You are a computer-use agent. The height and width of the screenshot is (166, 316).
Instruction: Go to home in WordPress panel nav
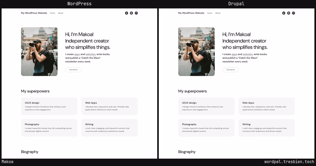click(52, 13)
